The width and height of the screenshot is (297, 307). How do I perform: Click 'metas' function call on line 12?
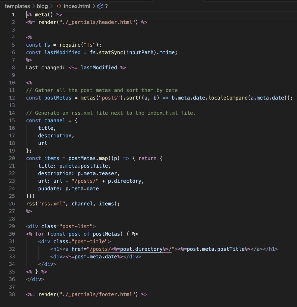88,98
